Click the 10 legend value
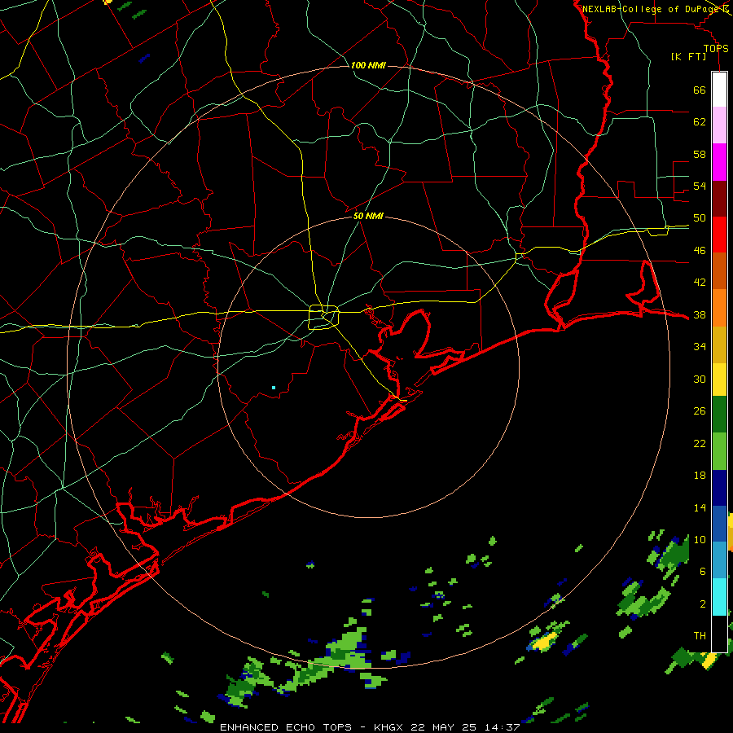 700,540
